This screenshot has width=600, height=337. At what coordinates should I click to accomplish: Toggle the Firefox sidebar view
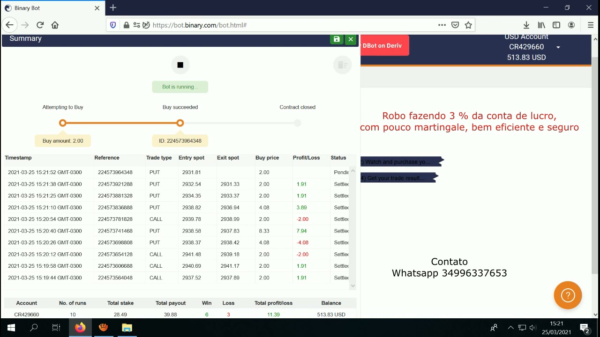[x=556, y=25]
